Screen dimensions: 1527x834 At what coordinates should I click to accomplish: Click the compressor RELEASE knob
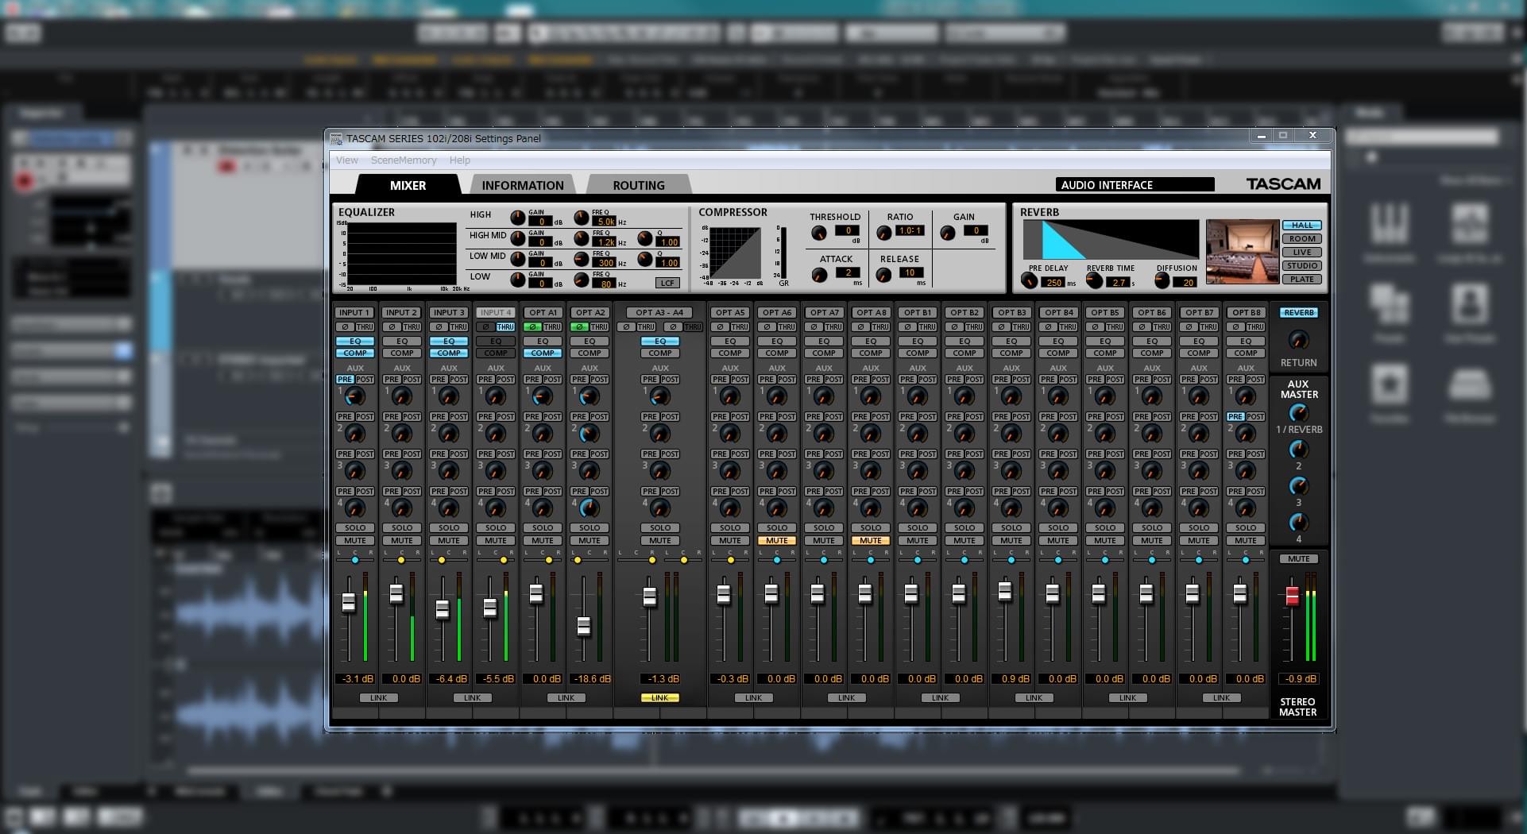(883, 275)
